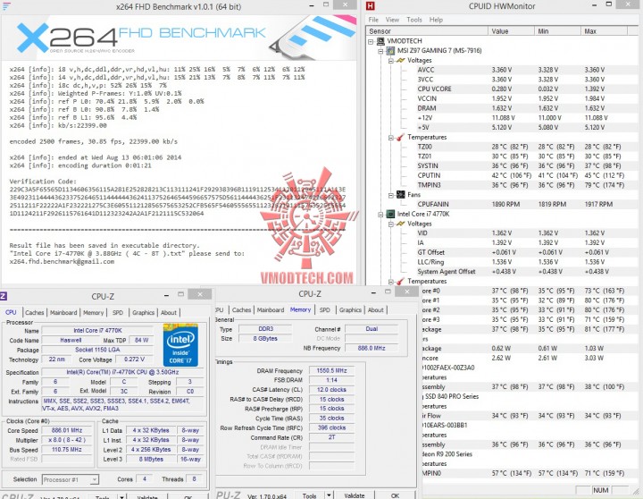Collapse the MSI Z97 GAMING 7 node
Viewport: 643px width, 499px height.
380,51
